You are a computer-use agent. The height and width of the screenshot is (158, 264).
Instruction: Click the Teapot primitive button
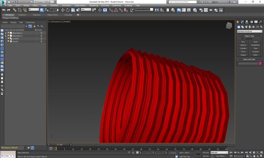[x=243, y=55]
